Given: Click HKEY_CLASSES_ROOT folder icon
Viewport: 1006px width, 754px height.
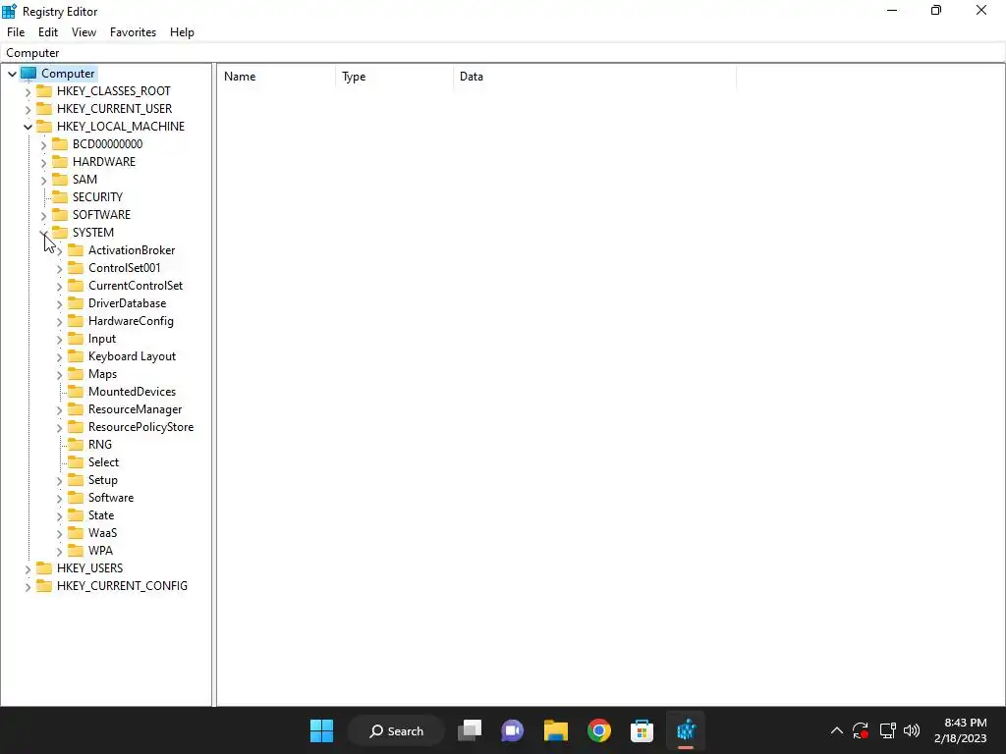Looking at the screenshot, I should (x=44, y=91).
